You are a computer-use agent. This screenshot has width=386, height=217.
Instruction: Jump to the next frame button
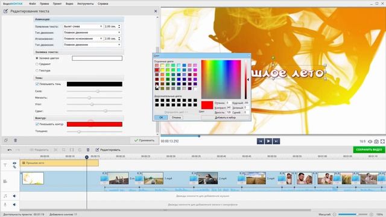(x=276, y=141)
